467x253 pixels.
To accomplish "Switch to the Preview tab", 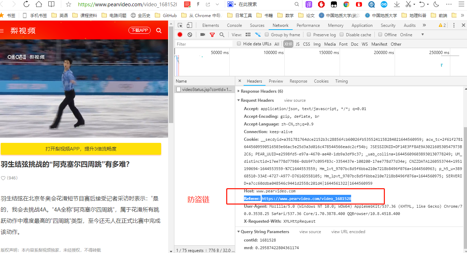I will pos(276,81).
